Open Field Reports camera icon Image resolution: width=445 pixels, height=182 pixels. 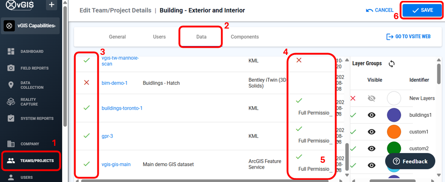pyautogui.click(x=11, y=68)
